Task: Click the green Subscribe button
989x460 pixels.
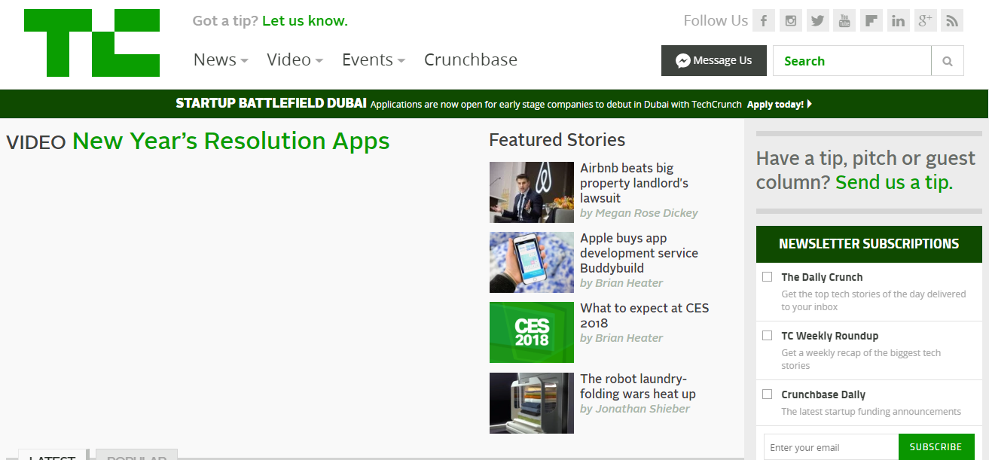Action: click(936, 446)
